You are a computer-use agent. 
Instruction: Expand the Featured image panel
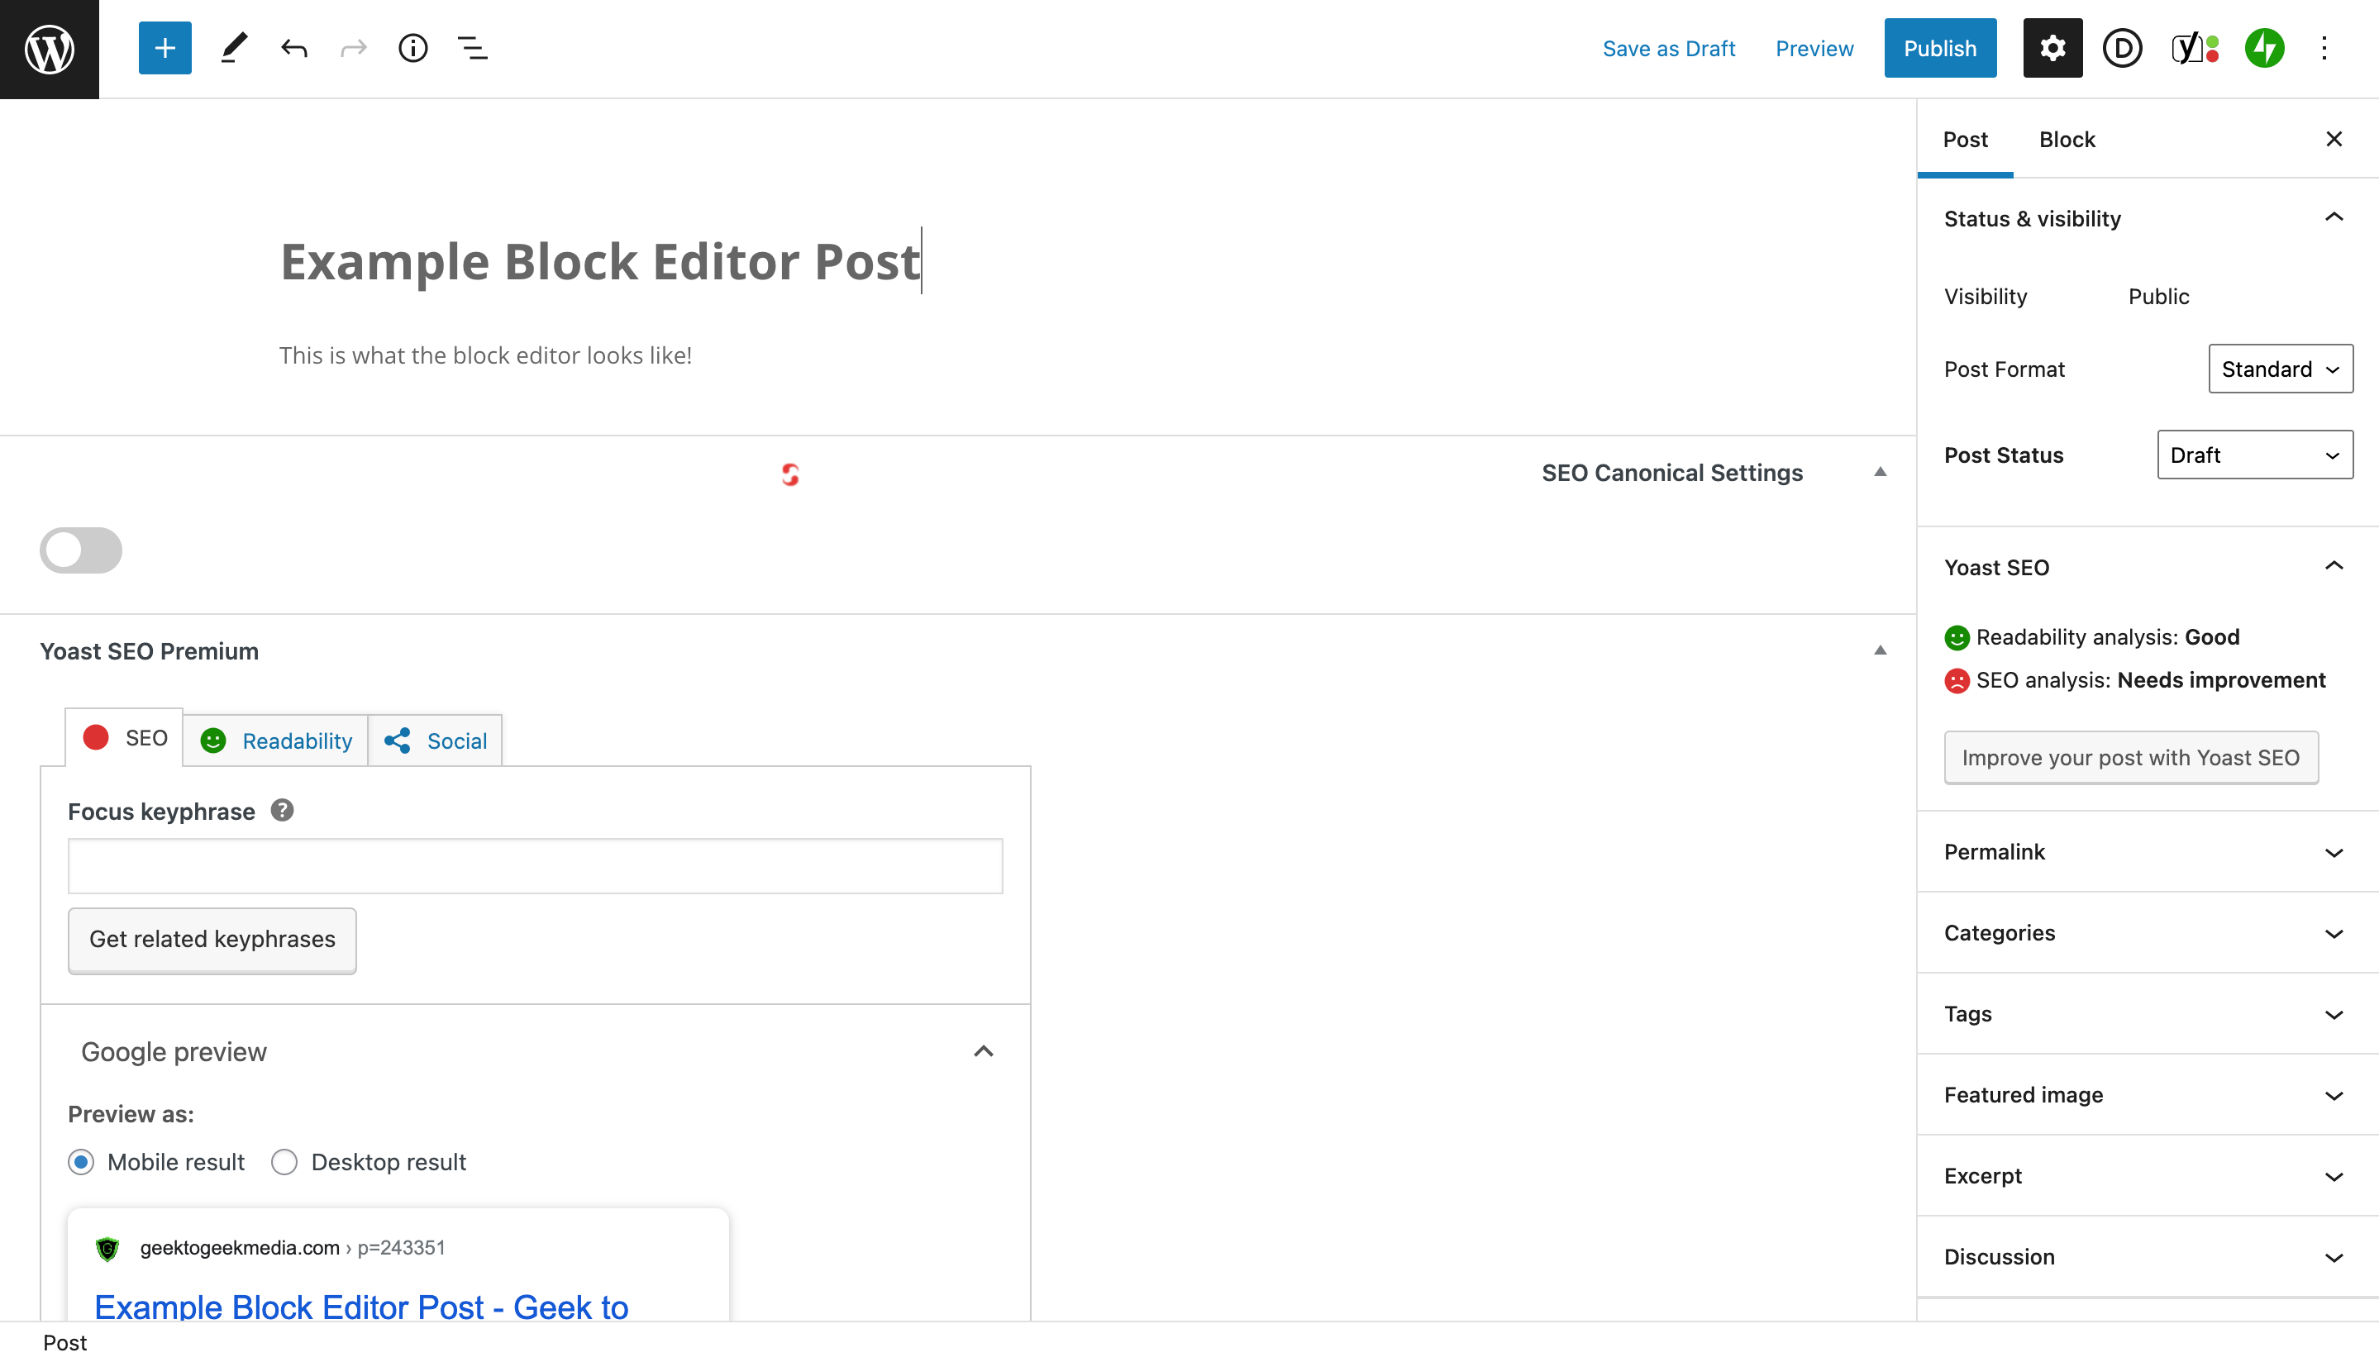pyautogui.click(x=2147, y=1095)
